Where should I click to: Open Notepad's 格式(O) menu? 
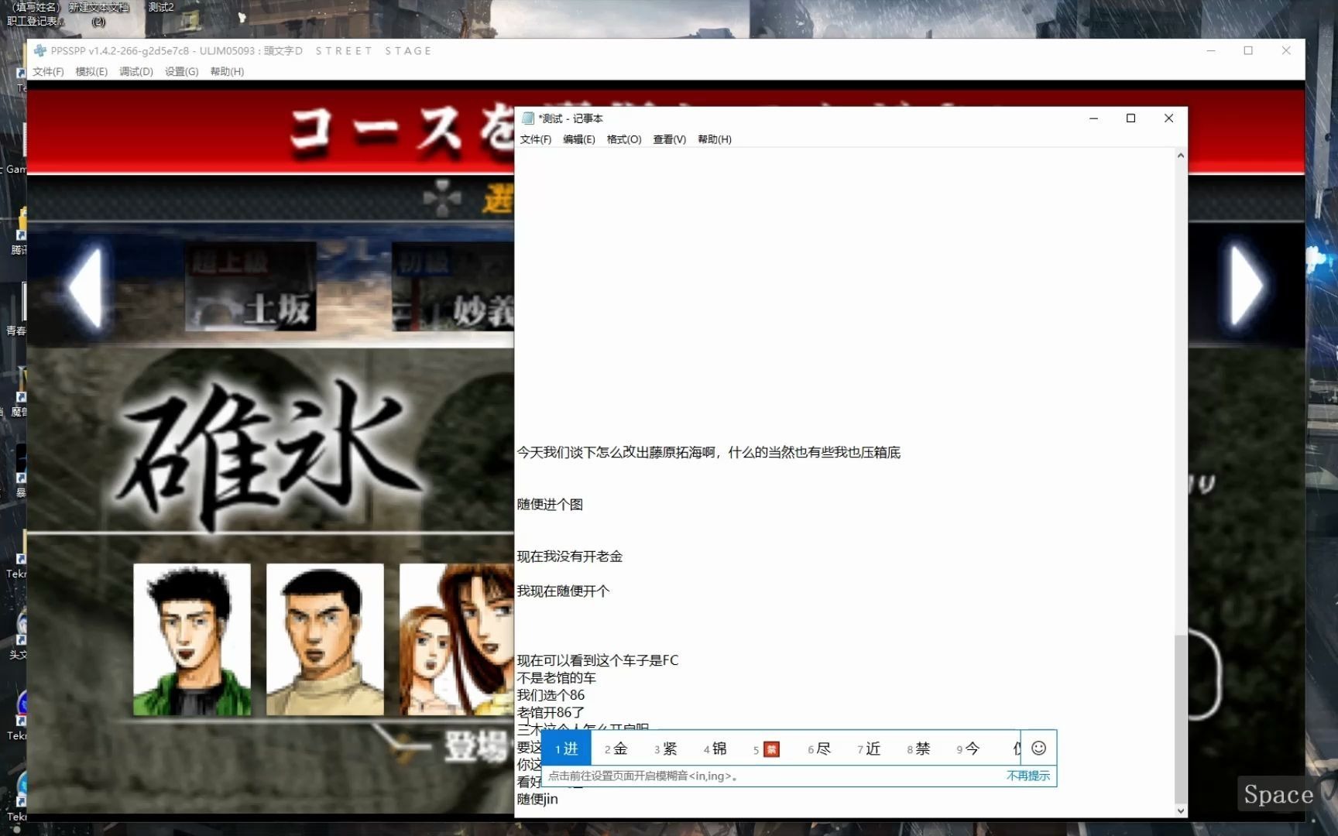click(x=624, y=139)
